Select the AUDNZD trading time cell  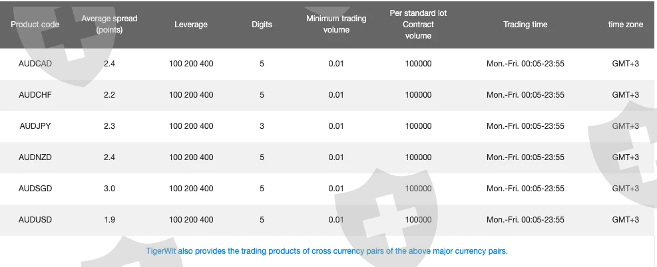click(x=525, y=157)
